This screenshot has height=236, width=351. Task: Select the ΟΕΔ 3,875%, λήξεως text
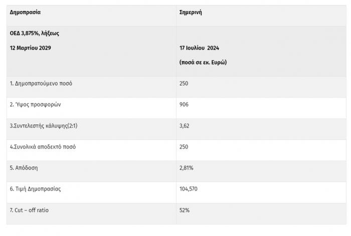point(35,33)
